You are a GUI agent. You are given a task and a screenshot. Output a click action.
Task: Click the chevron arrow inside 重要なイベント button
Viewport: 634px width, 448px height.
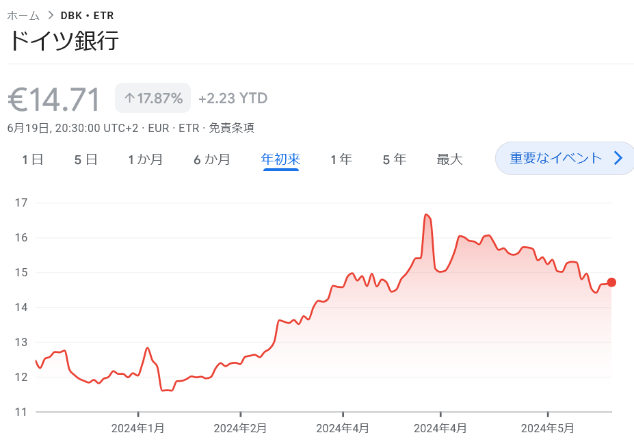pos(618,158)
